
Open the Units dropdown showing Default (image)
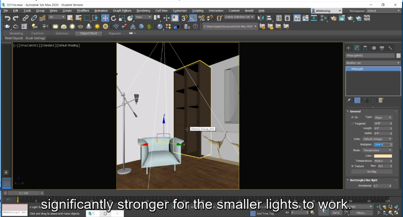[x=377, y=139]
